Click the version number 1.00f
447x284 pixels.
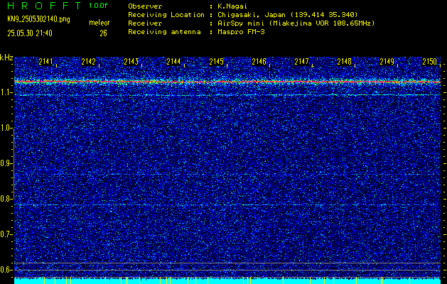click(x=98, y=6)
